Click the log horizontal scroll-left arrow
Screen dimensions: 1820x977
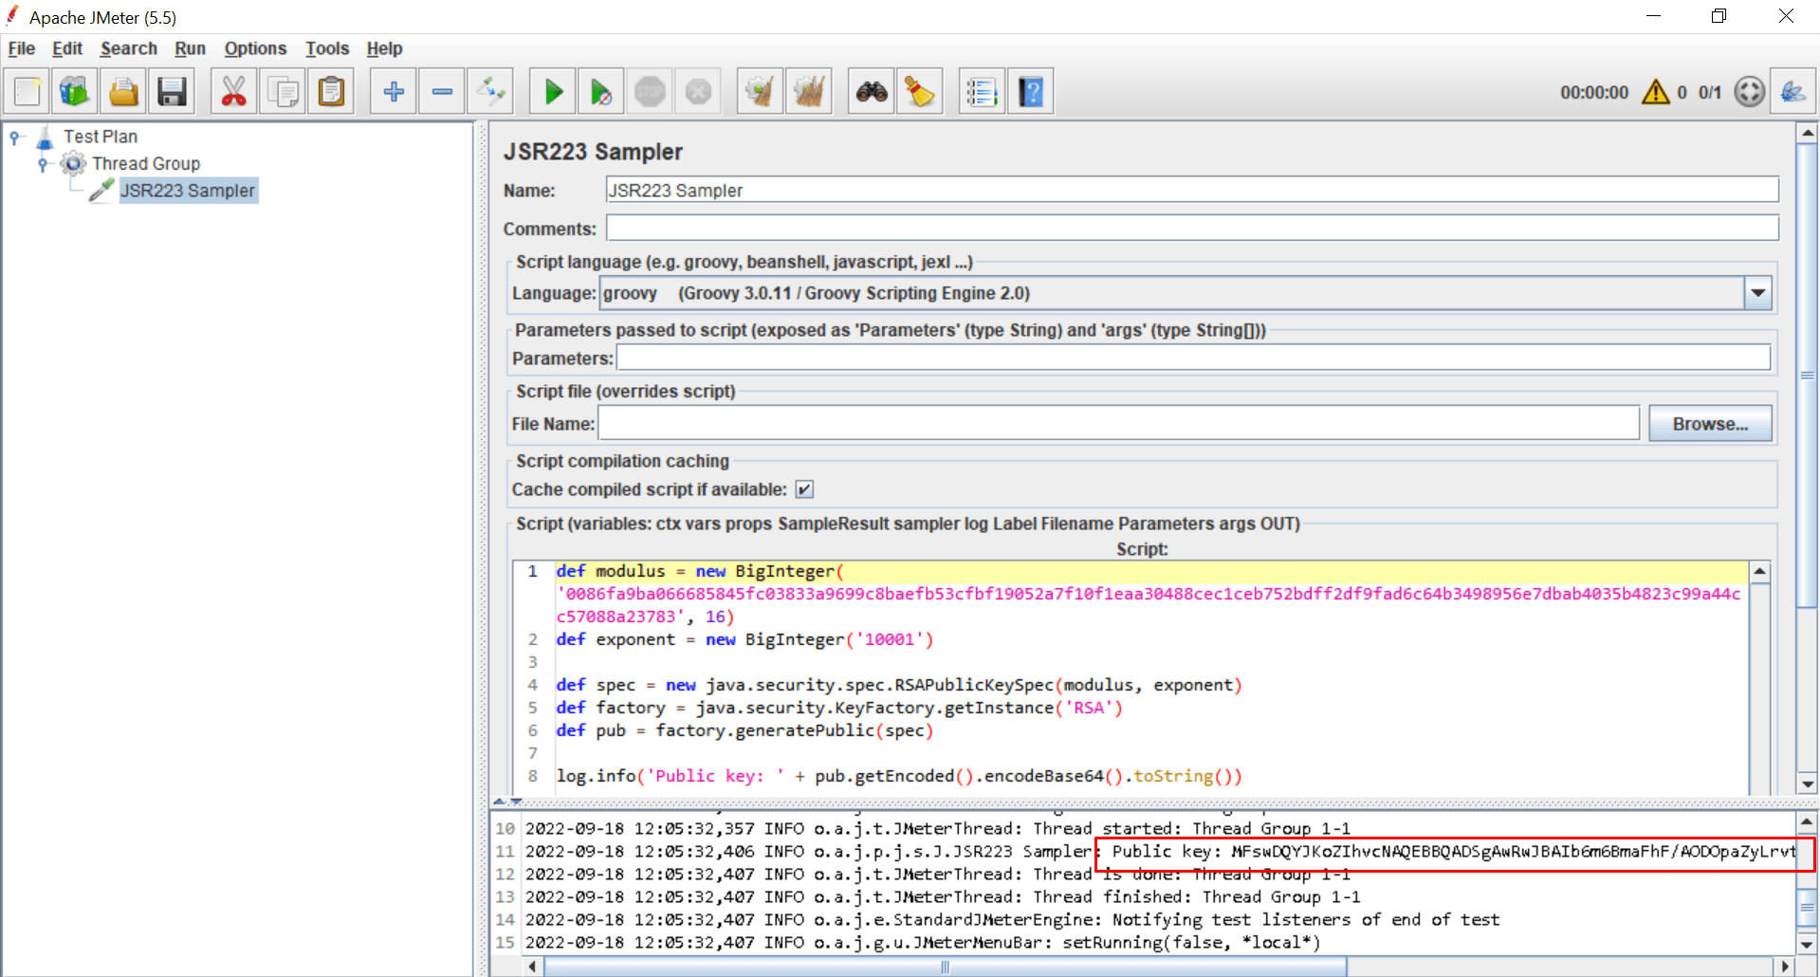click(534, 967)
